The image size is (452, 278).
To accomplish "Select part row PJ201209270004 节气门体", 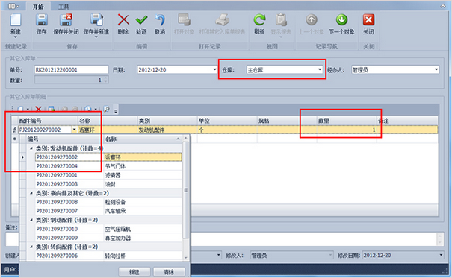I will click(108, 166).
